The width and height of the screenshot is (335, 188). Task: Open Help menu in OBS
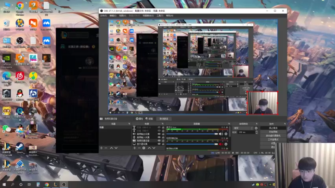(x=170, y=15)
